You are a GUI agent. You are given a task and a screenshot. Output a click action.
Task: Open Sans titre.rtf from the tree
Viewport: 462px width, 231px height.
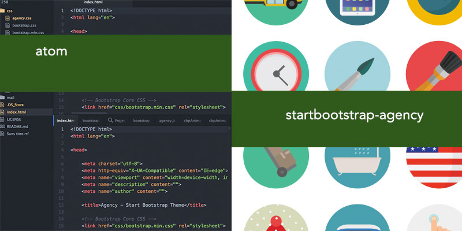[x=18, y=133]
